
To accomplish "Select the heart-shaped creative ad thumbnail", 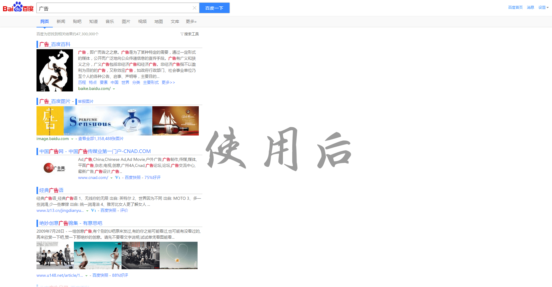I will click(179, 255).
